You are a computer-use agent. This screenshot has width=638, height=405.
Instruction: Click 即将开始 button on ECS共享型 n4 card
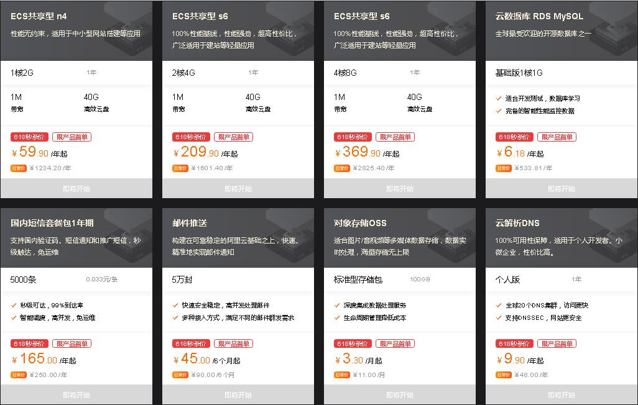[76, 188]
